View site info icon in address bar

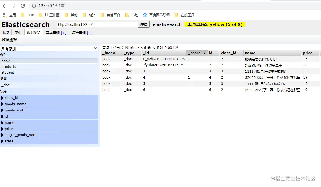click(34, 6)
